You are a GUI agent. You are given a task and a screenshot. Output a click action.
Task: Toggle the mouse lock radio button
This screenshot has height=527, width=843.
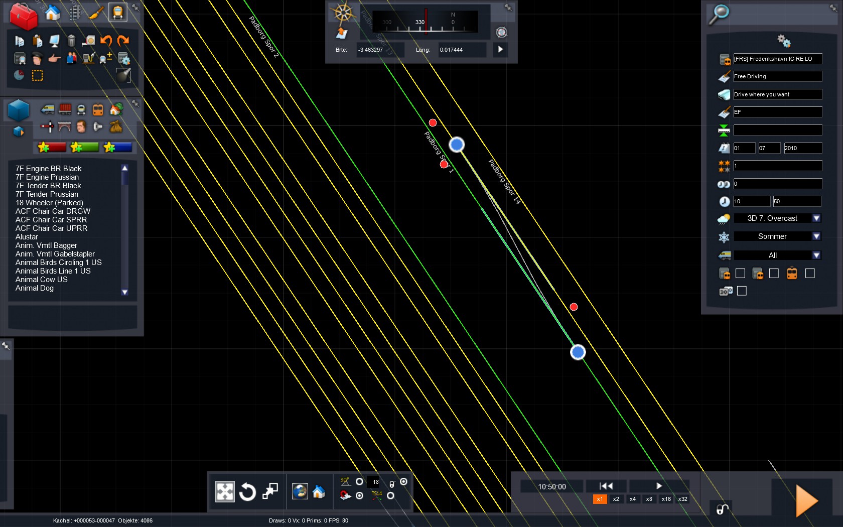pyautogui.click(x=403, y=482)
